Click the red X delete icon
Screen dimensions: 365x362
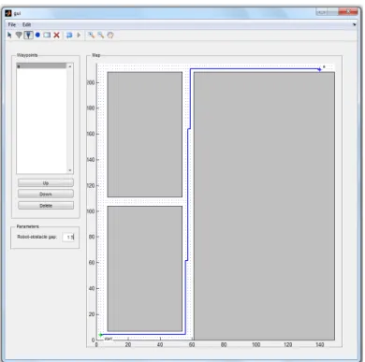[x=56, y=35]
